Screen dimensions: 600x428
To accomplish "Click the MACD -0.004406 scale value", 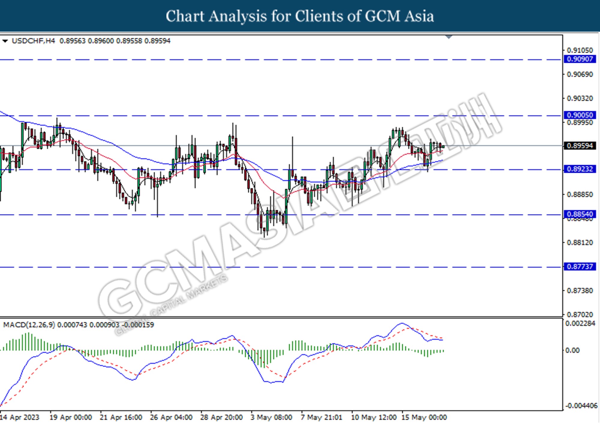I will click(581, 406).
